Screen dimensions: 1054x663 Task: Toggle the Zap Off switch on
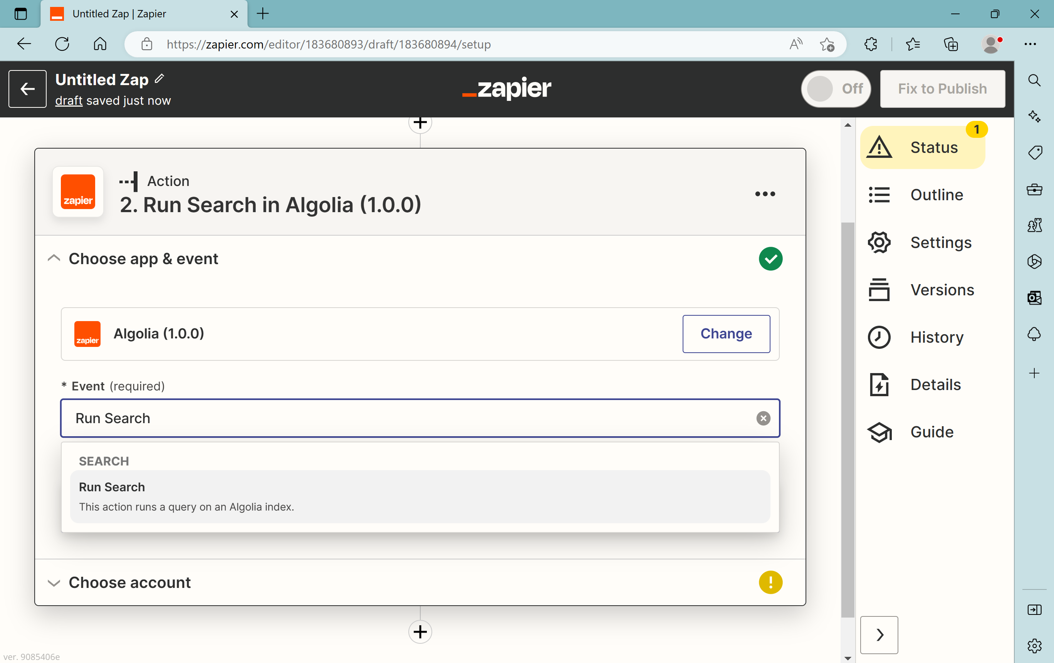835,89
